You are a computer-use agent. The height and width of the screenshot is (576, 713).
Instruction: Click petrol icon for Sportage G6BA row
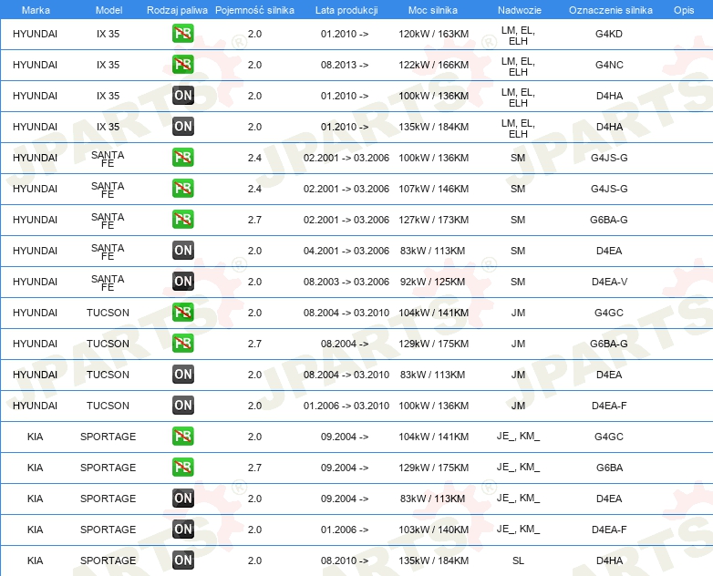(x=182, y=468)
